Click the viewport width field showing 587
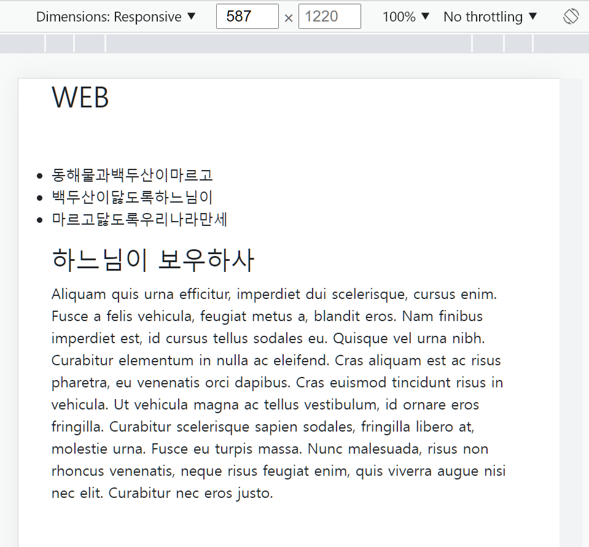Screen dimensions: 589x547 pos(247,17)
